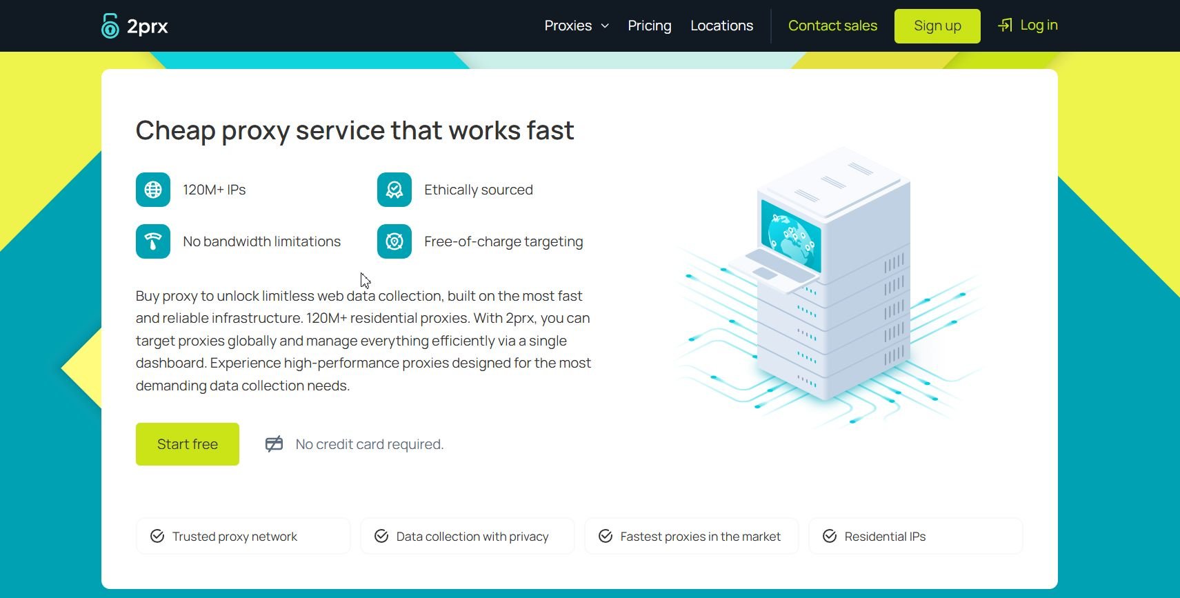The width and height of the screenshot is (1180, 598).
Task: Open the Proxies menu item
Action: point(568,26)
